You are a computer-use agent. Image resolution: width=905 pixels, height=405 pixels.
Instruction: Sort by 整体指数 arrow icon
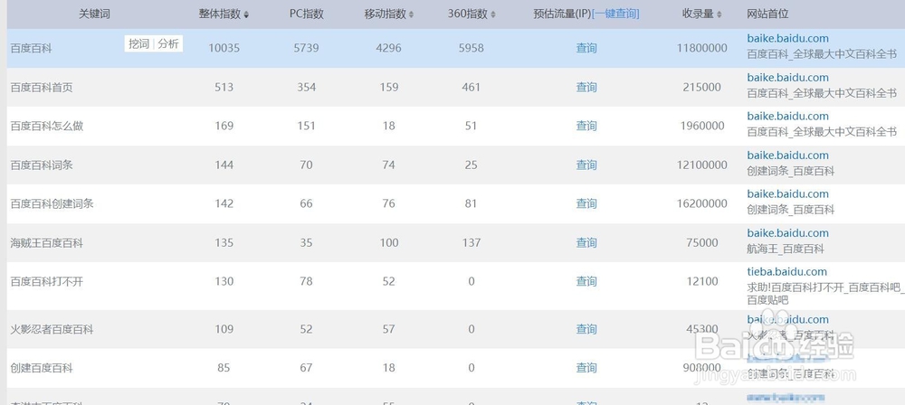tap(246, 14)
